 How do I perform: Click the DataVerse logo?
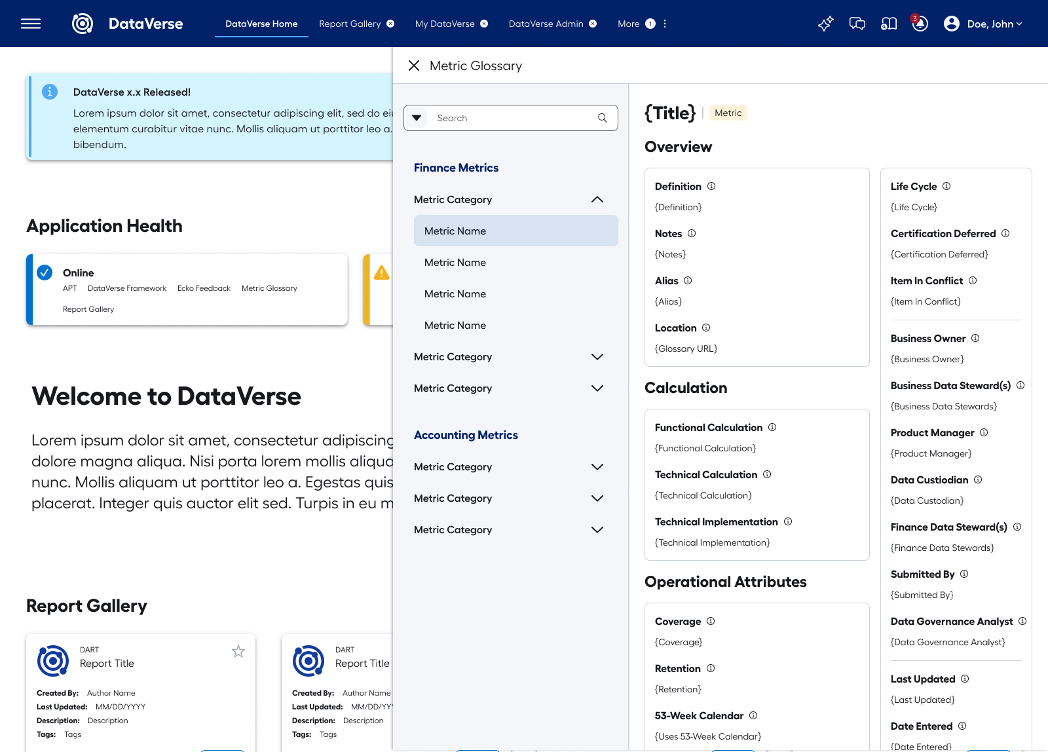82,22
